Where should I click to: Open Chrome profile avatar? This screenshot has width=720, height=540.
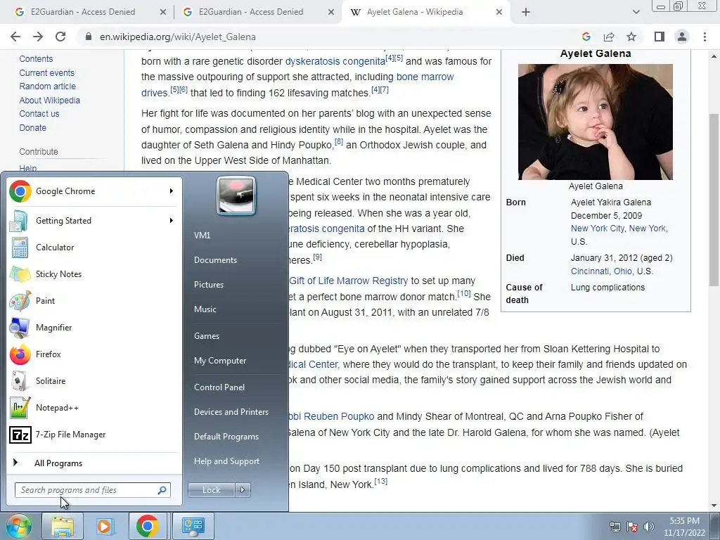(x=682, y=37)
